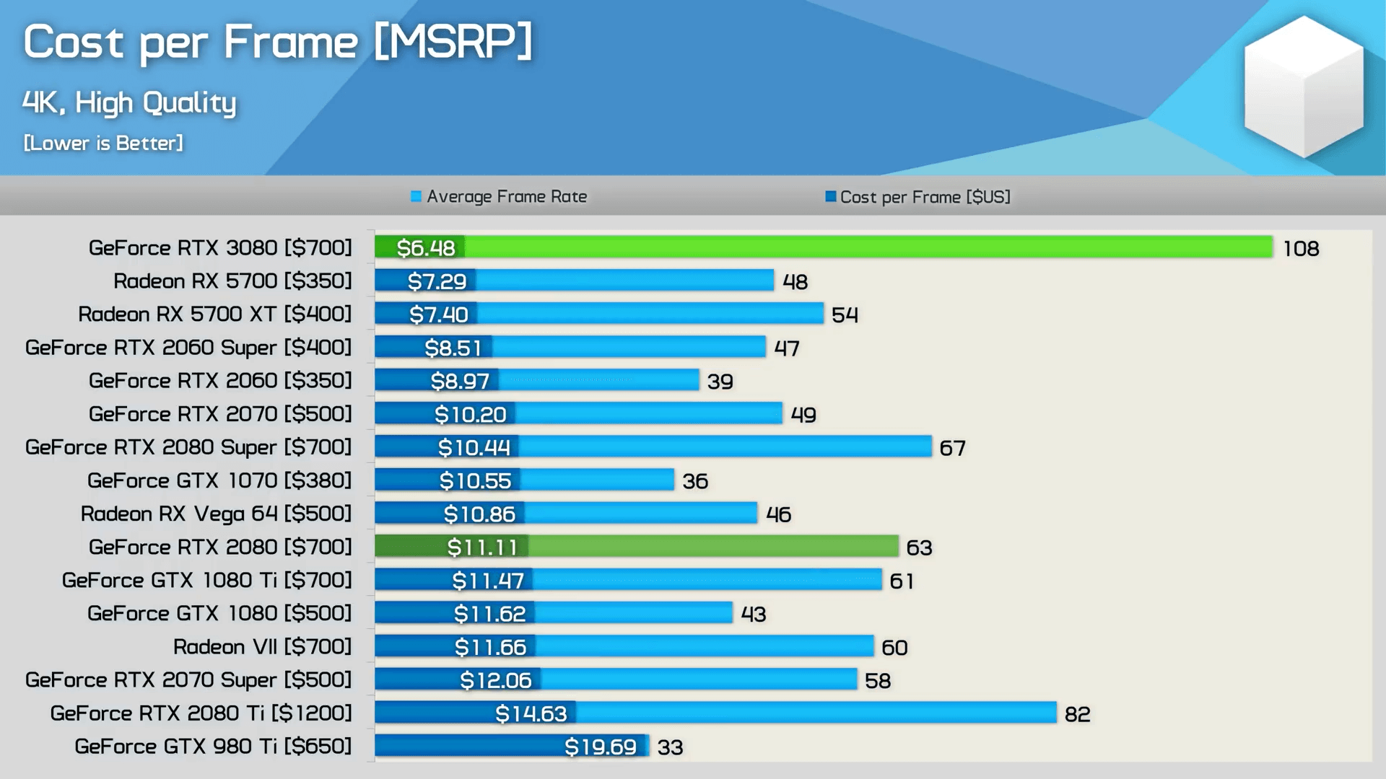This screenshot has width=1386, height=779.
Task: Click the Radeon RX 5700 [$350] label
Action: pos(232,281)
